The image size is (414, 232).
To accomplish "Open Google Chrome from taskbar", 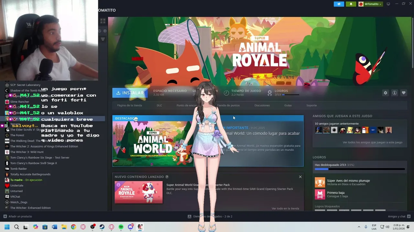I will 73,227.
